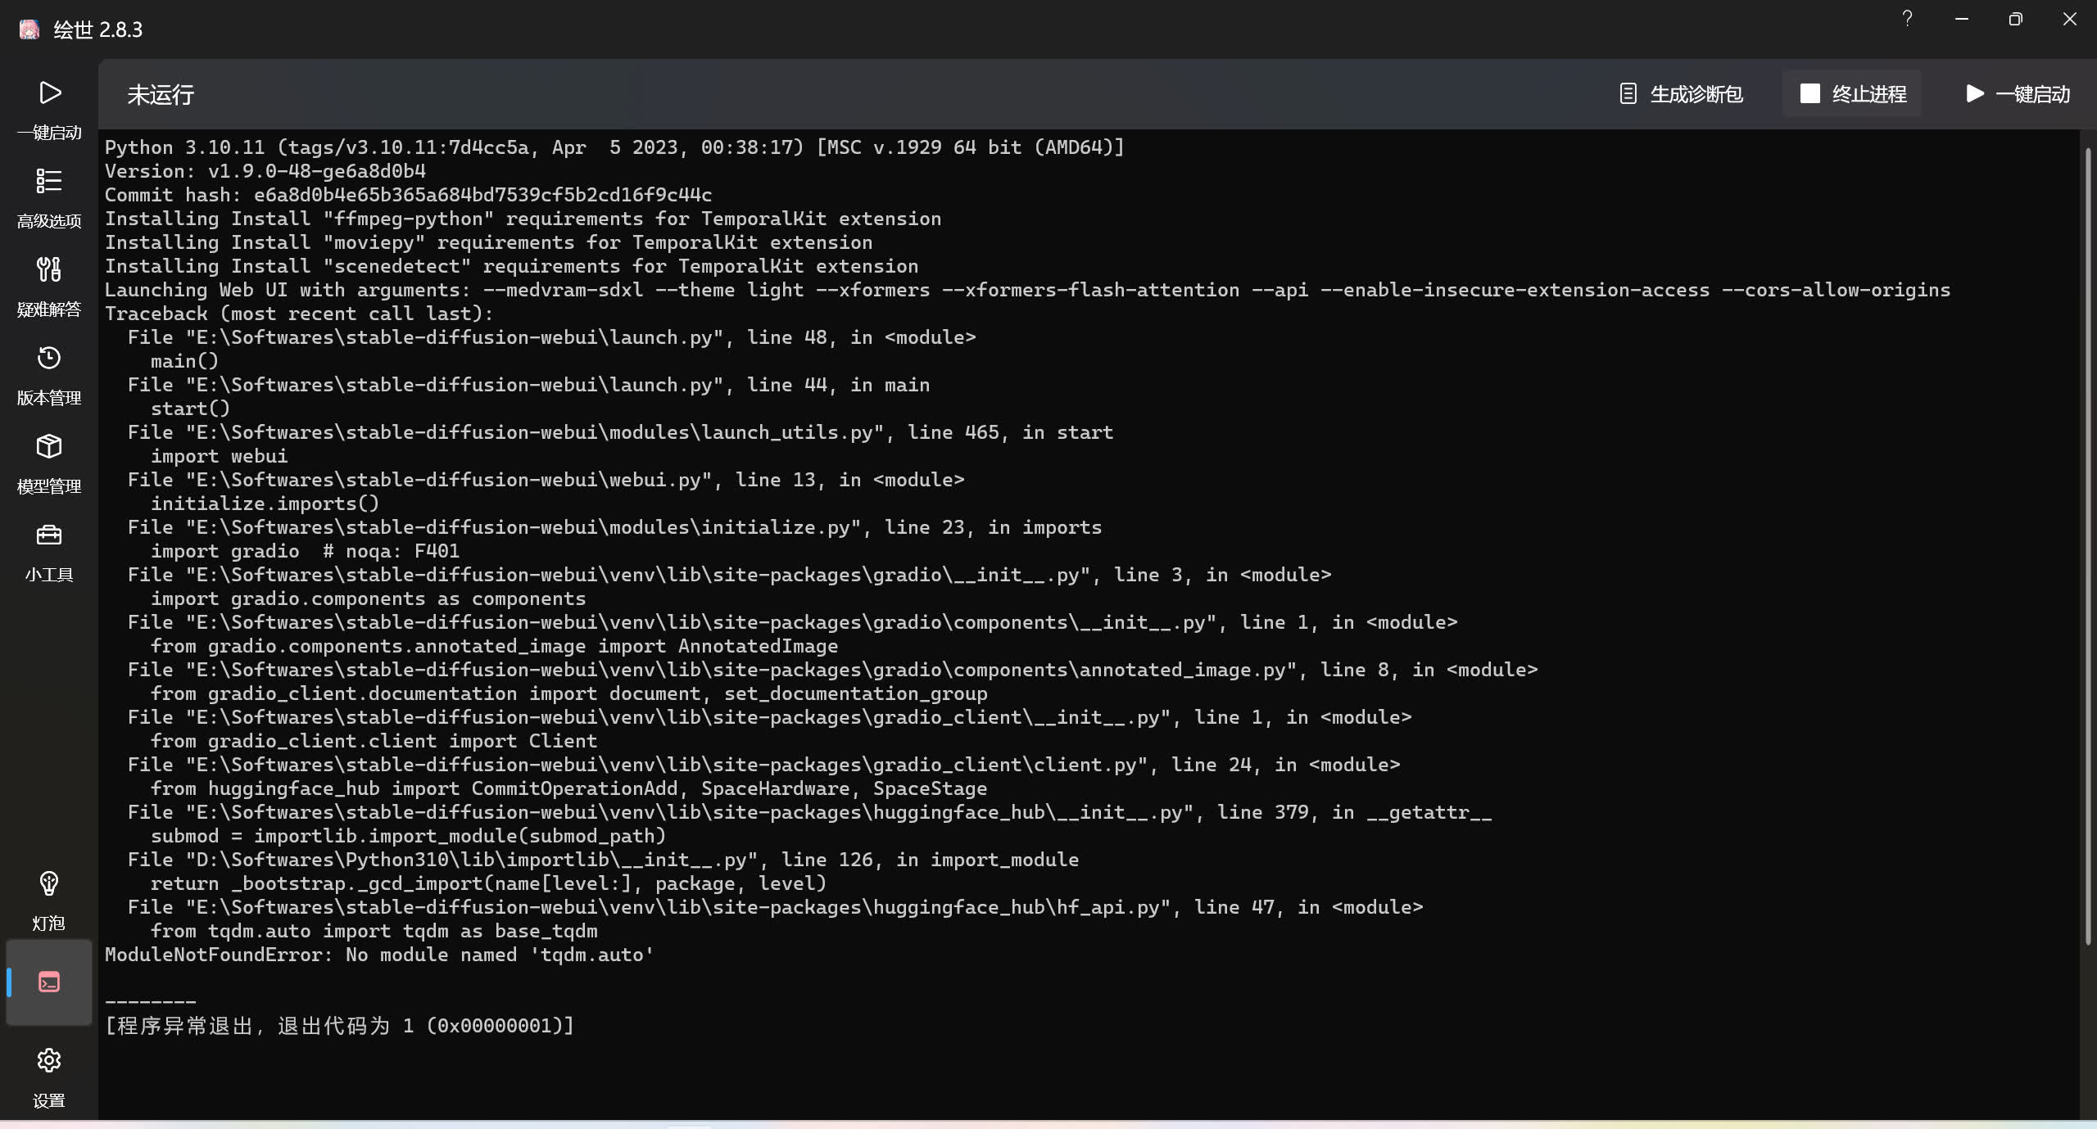The width and height of the screenshot is (2097, 1129).
Task: Click the 灯泡 lightbulb icon
Action: pyautogui.click(x=49, y=884)
